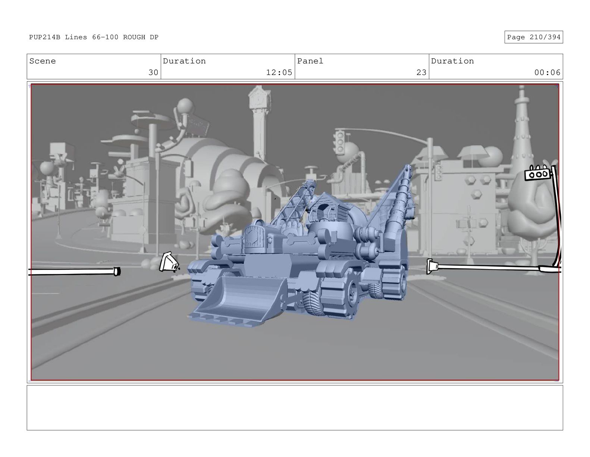Click the panel number '23'
The width and height of the screenshot is (590, 457).
point(421,72)
